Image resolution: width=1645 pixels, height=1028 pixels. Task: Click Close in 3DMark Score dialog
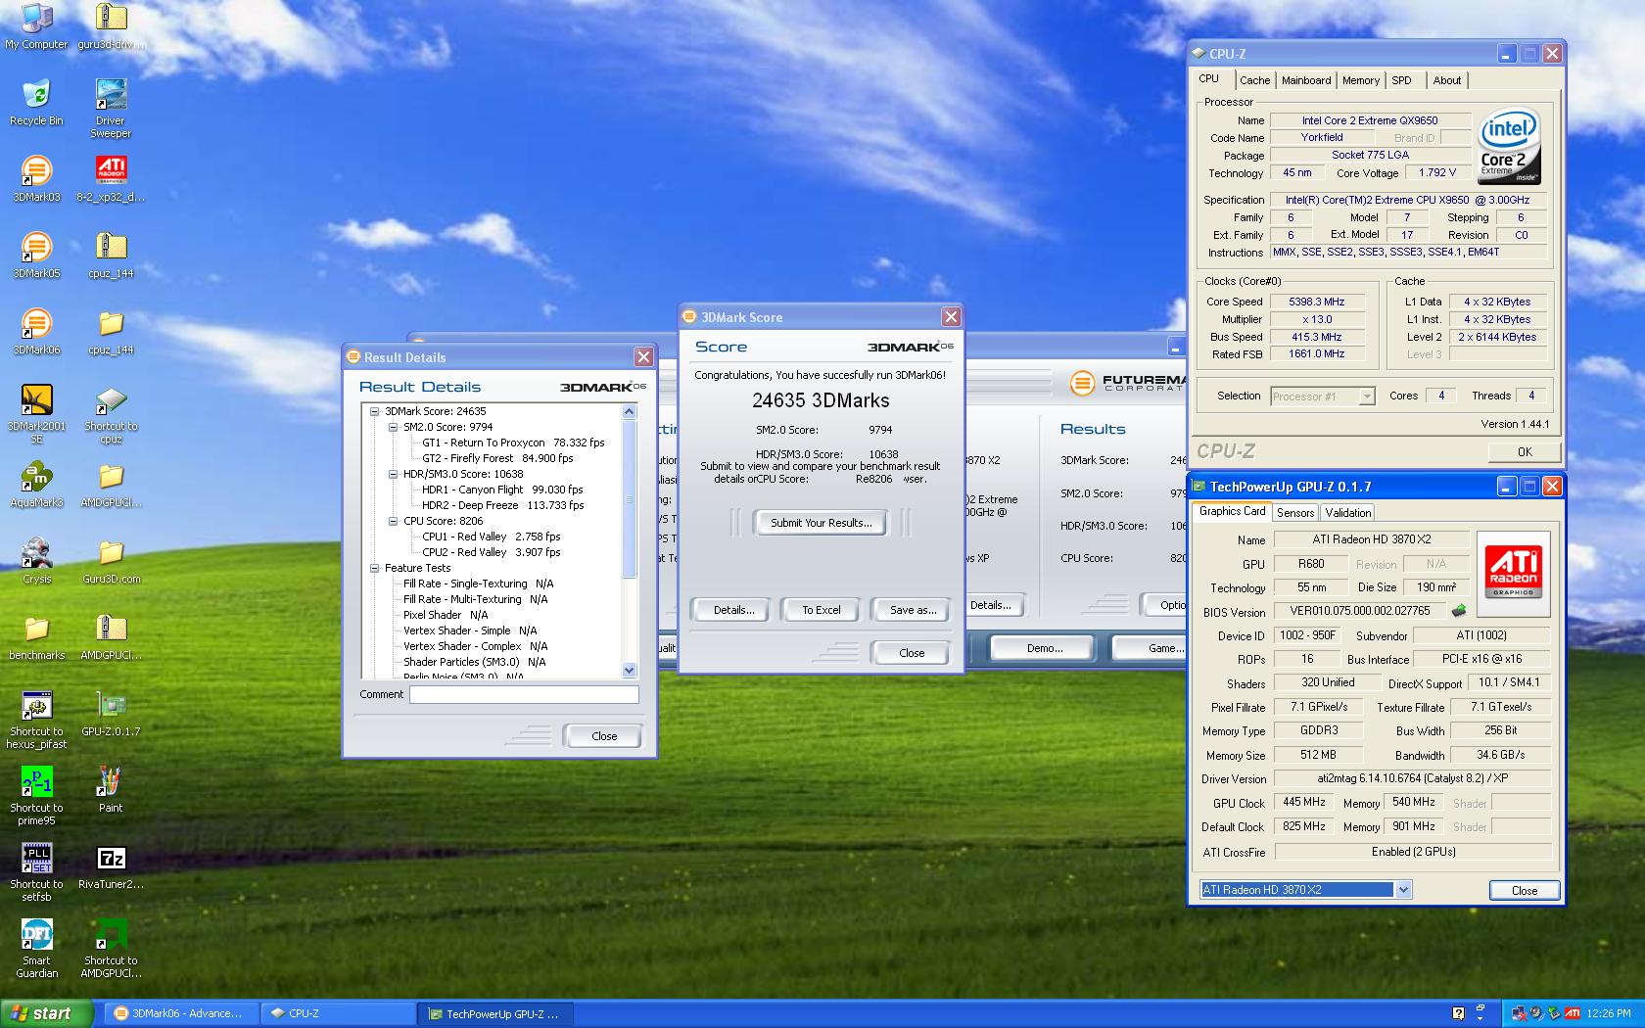click(x=912, y=653)
